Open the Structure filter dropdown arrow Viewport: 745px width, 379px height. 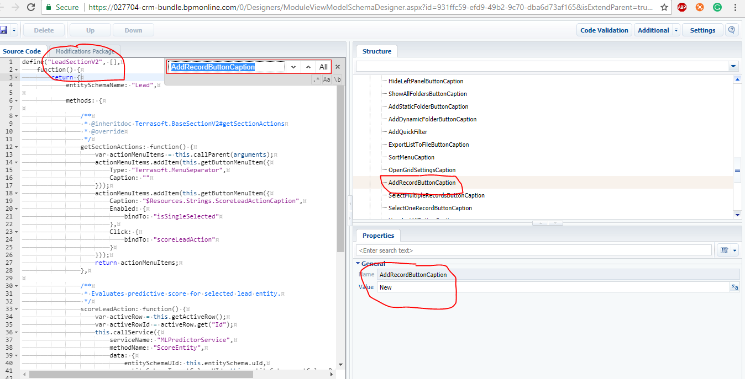click(733, 66)
